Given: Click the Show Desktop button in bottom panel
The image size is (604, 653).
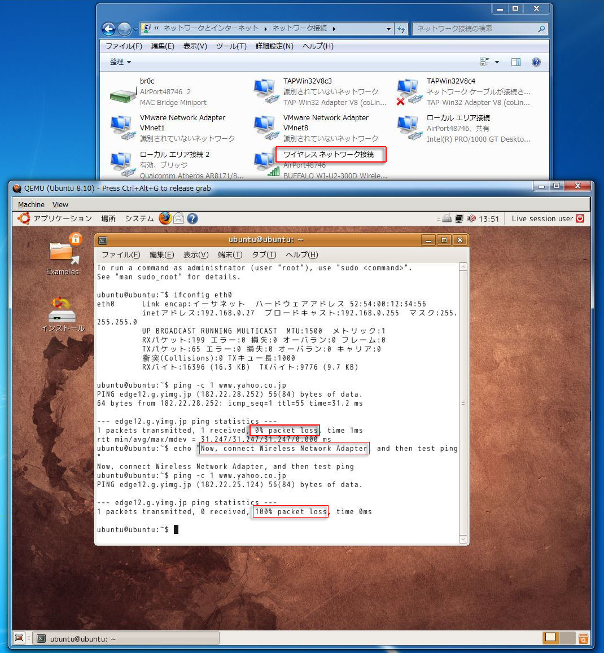Looking at the screenshot, I should [x=19, y=638].
